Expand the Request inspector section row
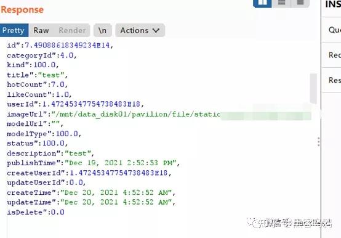 (331, 55)
